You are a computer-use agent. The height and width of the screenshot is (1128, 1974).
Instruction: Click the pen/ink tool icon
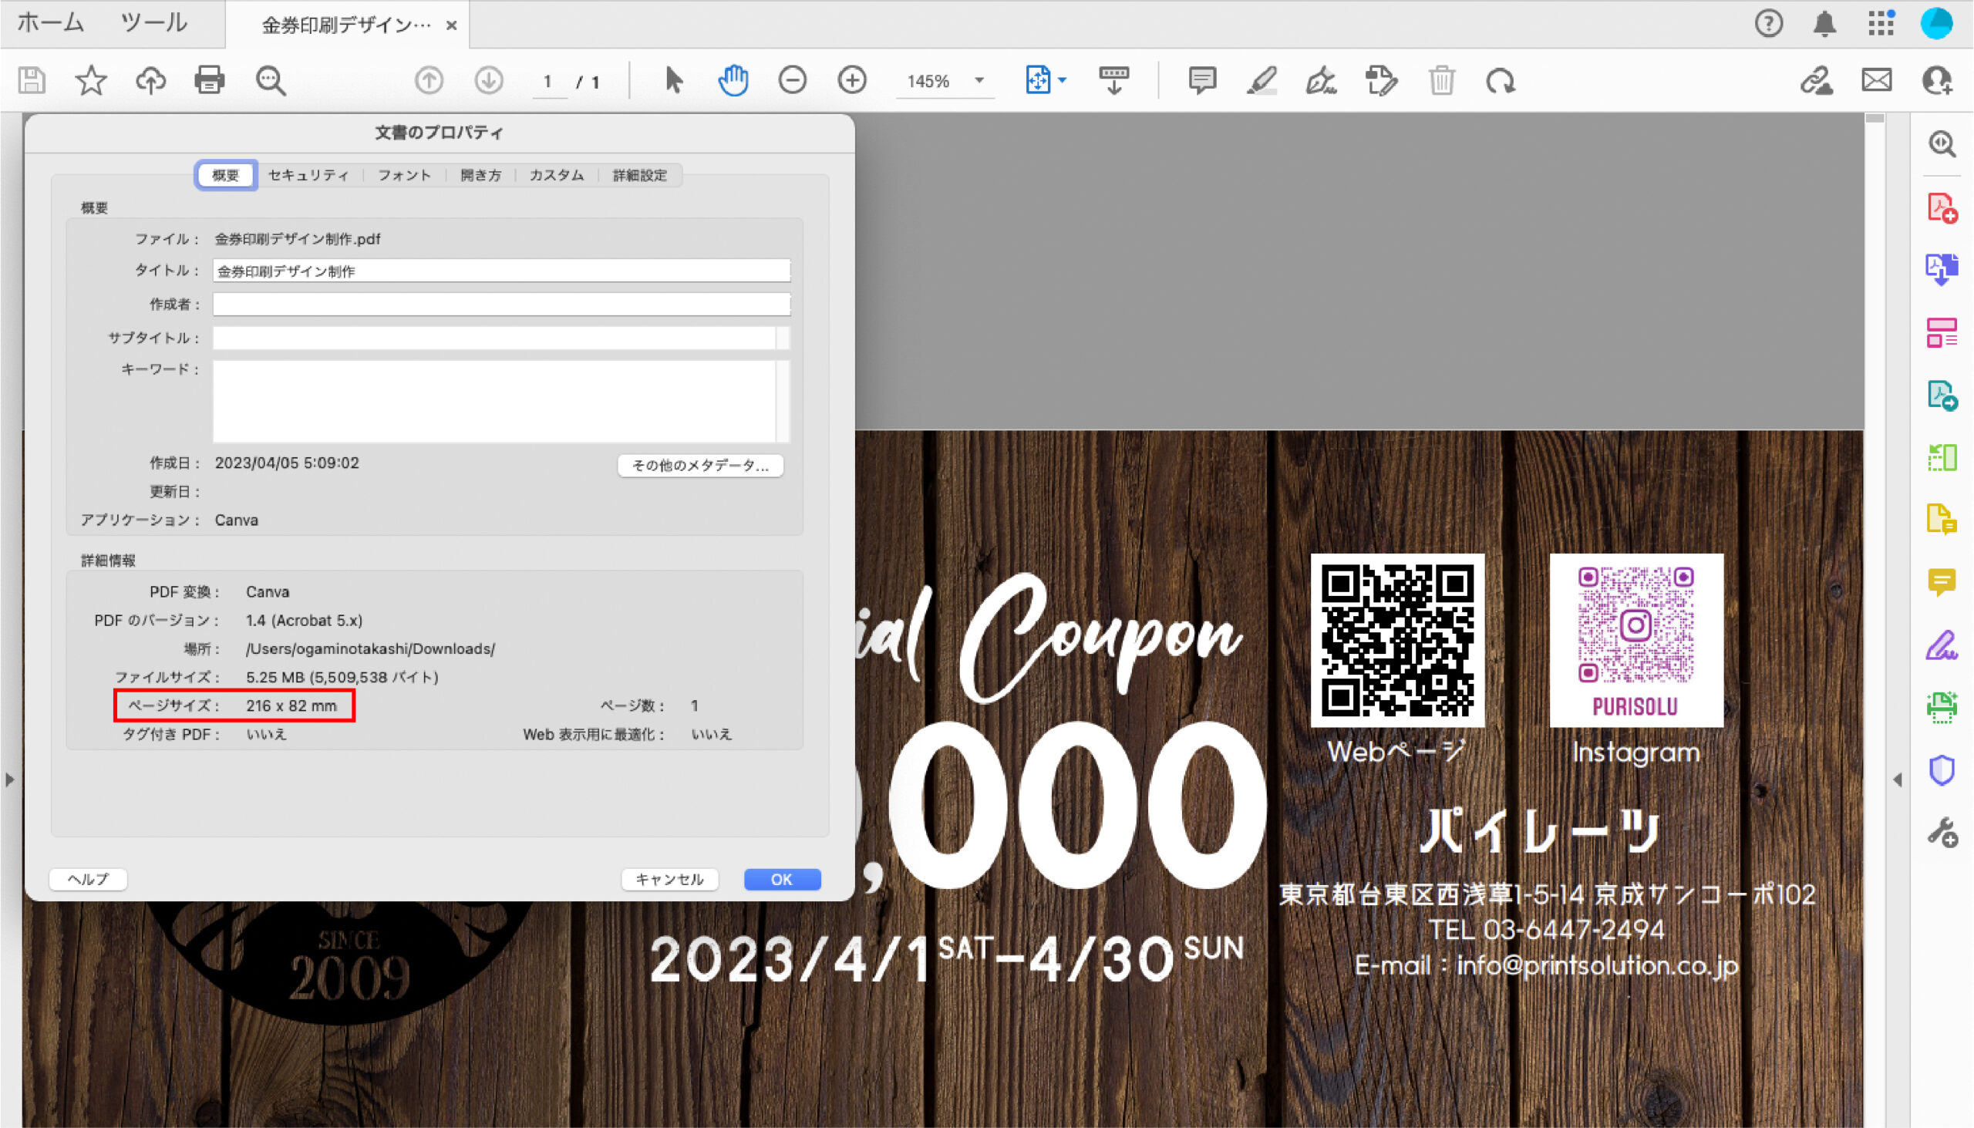(x=1321, y=82)
